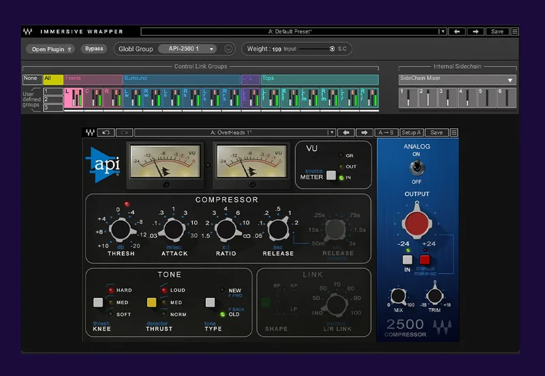
Task: Toggle the wrapper Bypass button
Action: [94, 48]
